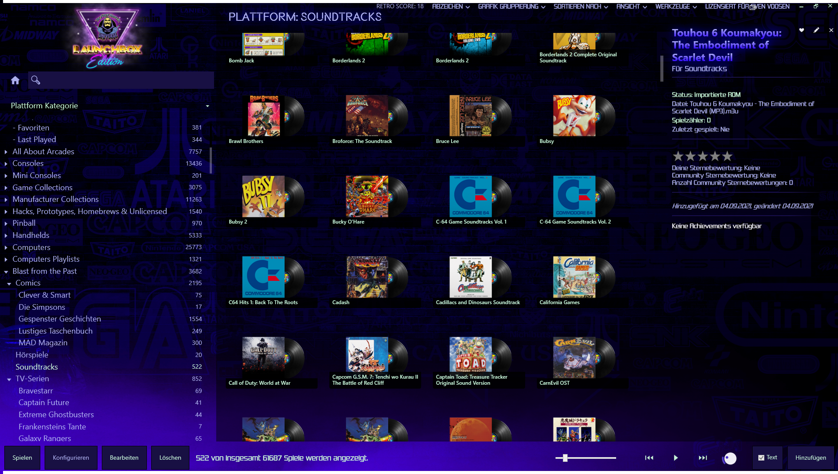Image resolution: width=838 pixels, height=474 pixels.
Task: Select the Favoriten list
Action: [x=33, y=128]
